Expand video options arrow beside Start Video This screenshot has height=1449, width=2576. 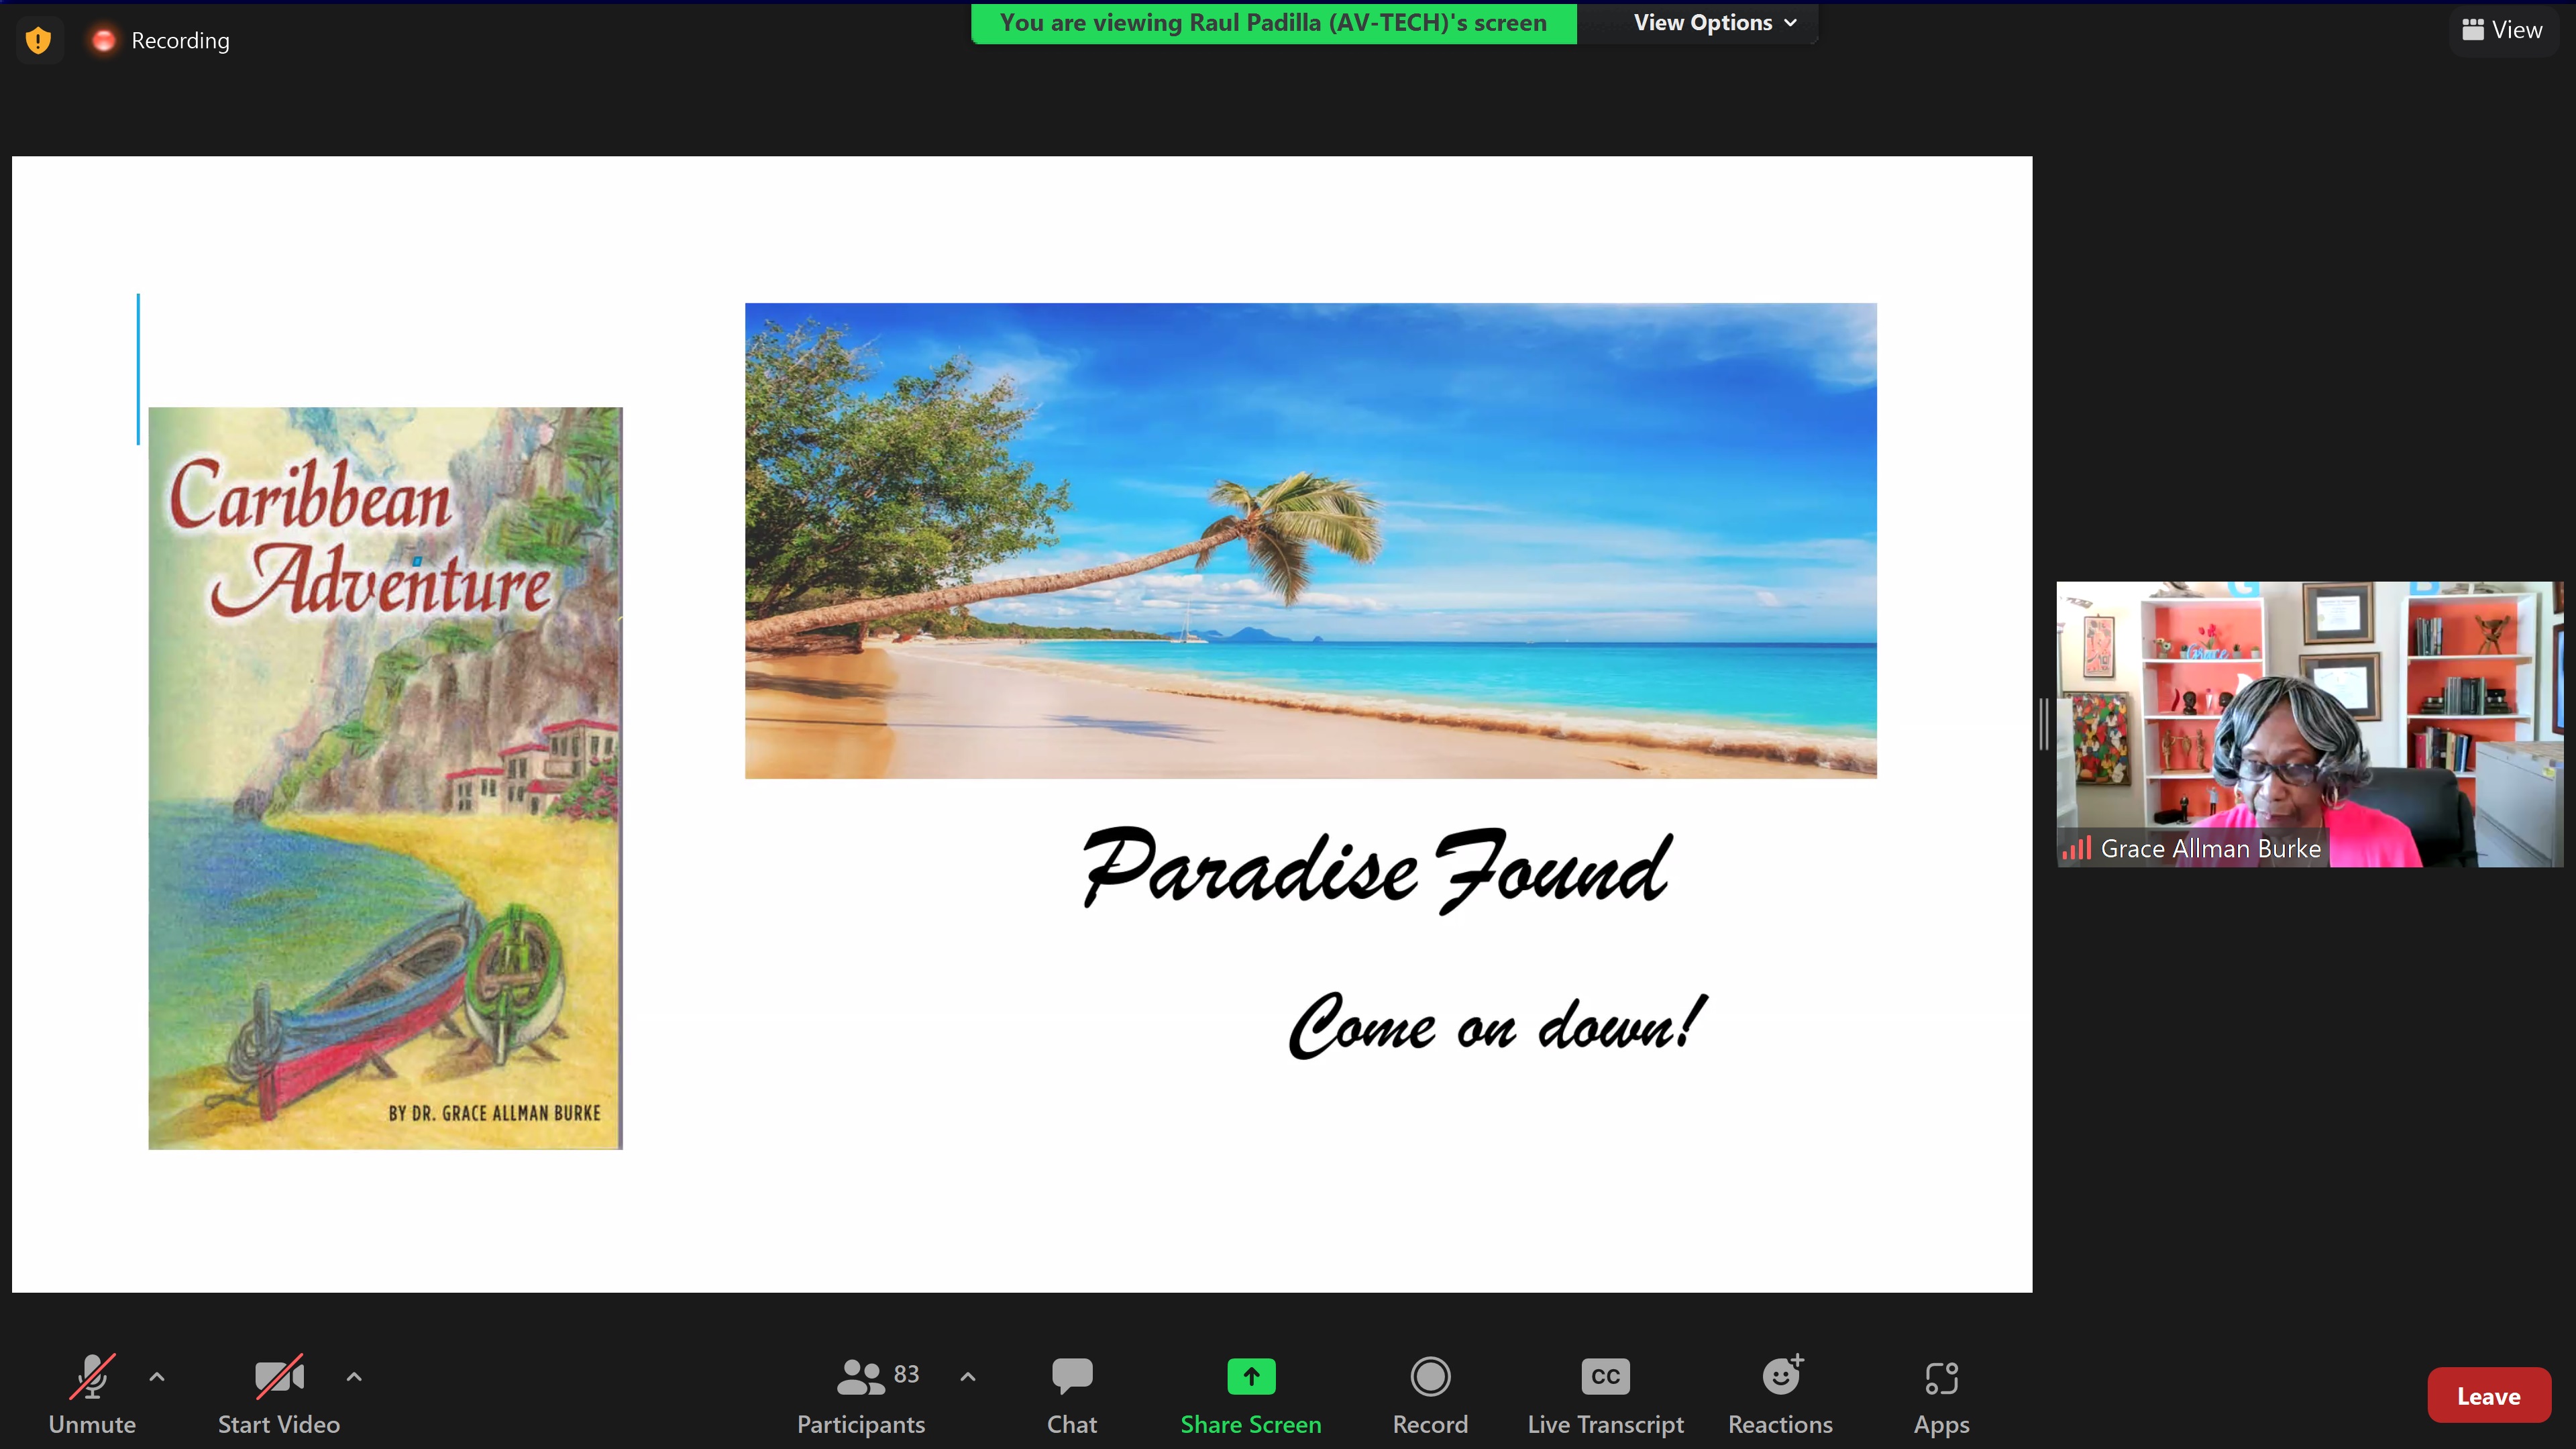(354, 1377)
